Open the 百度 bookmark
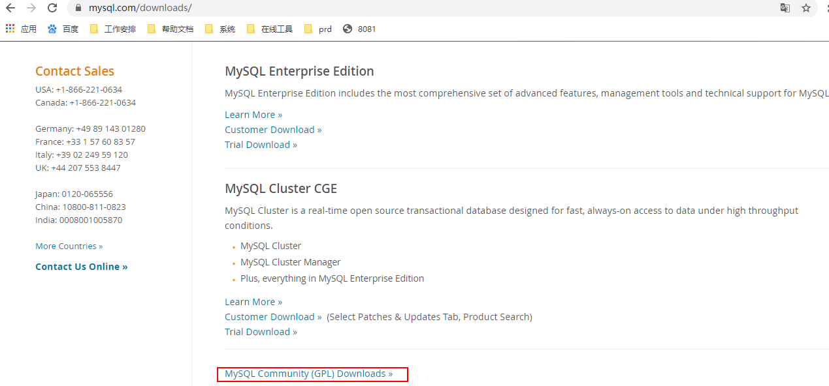 point(63,29)
